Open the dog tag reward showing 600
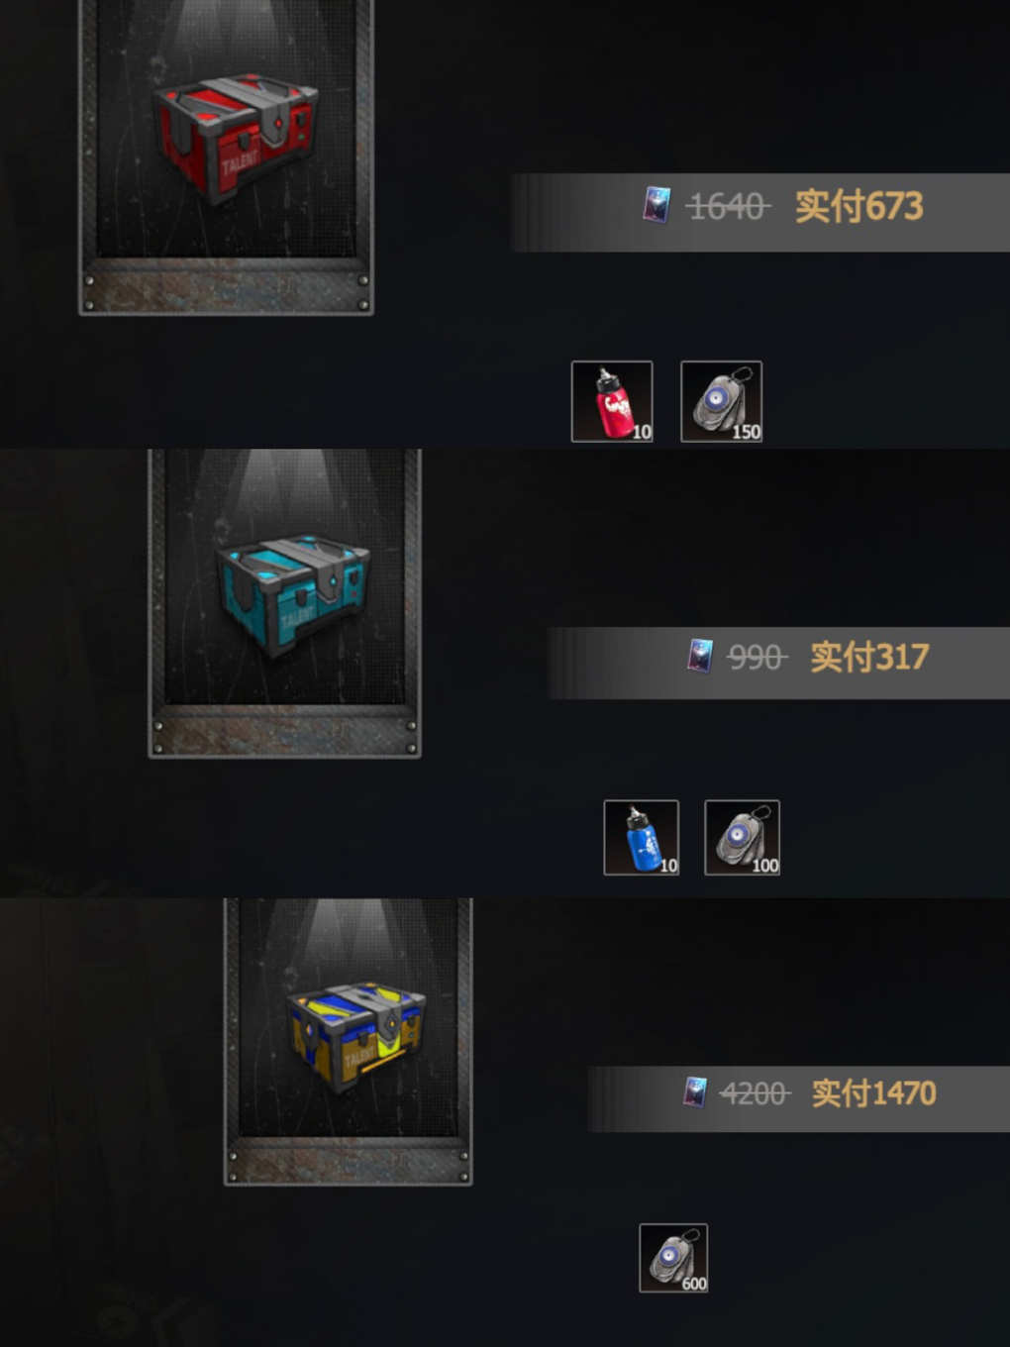Viewport: 1010px width, 1347px height. tap(673, 1258)
